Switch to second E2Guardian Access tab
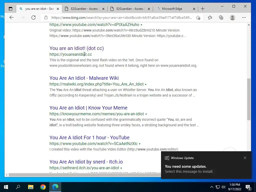The image size is (256, 192). tap(130, 9)
